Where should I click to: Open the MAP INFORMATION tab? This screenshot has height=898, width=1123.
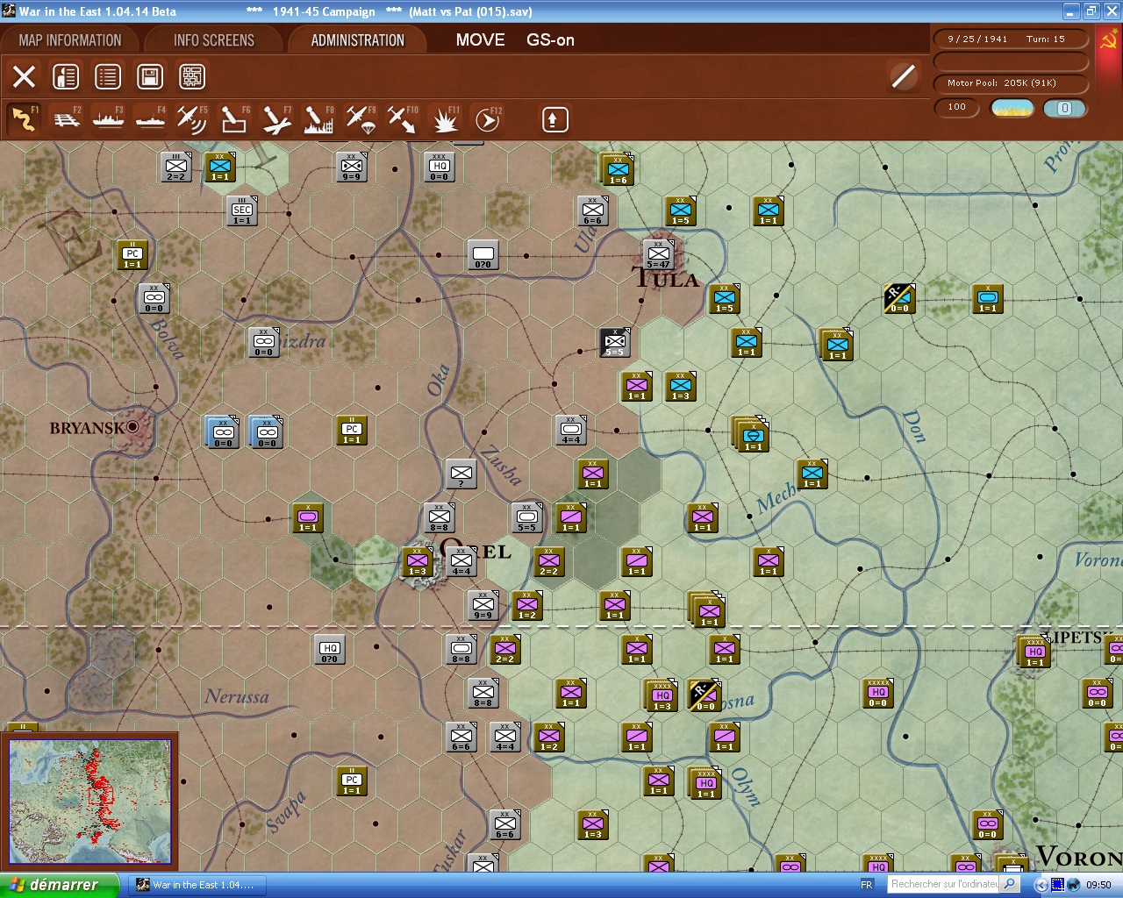point(70,40)
